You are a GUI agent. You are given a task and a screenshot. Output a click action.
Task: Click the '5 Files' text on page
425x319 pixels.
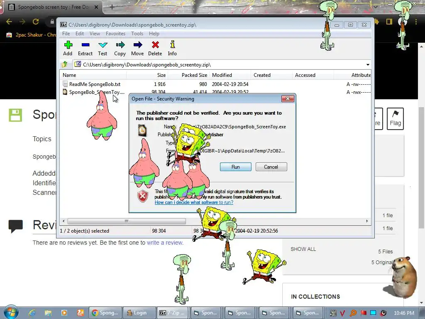point(386,252)
